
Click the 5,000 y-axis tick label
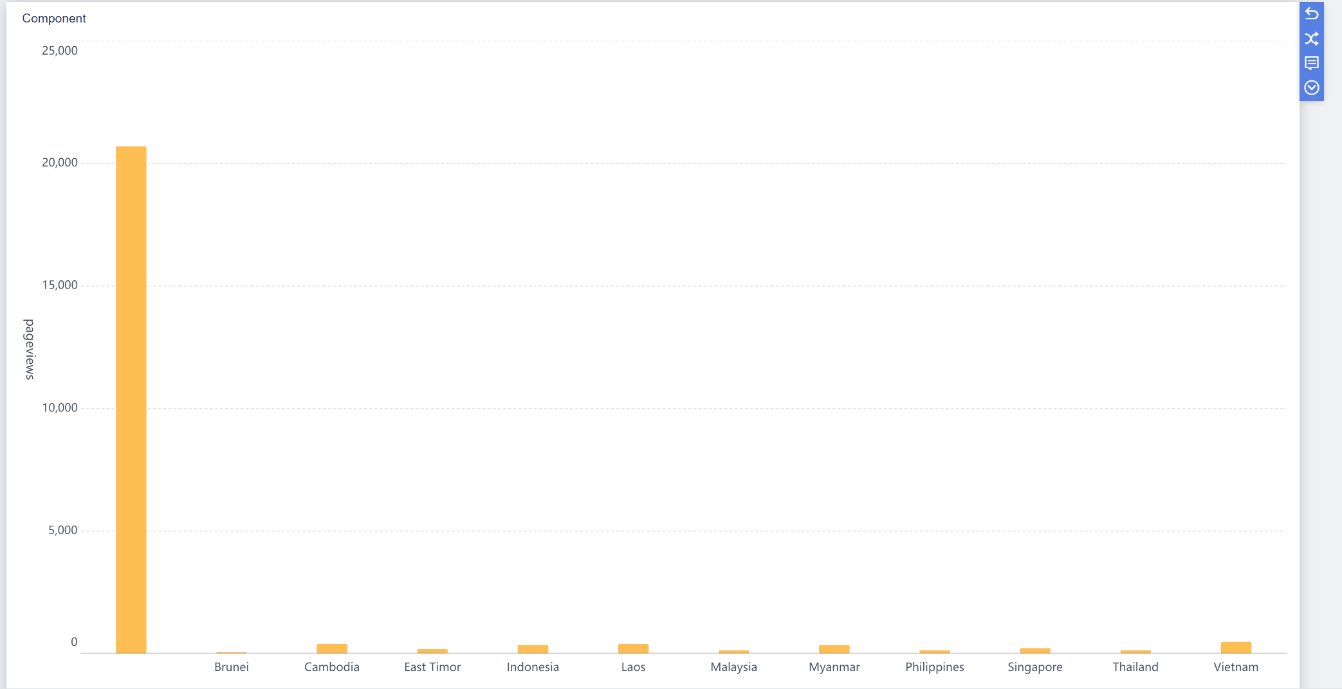(63, 530)
